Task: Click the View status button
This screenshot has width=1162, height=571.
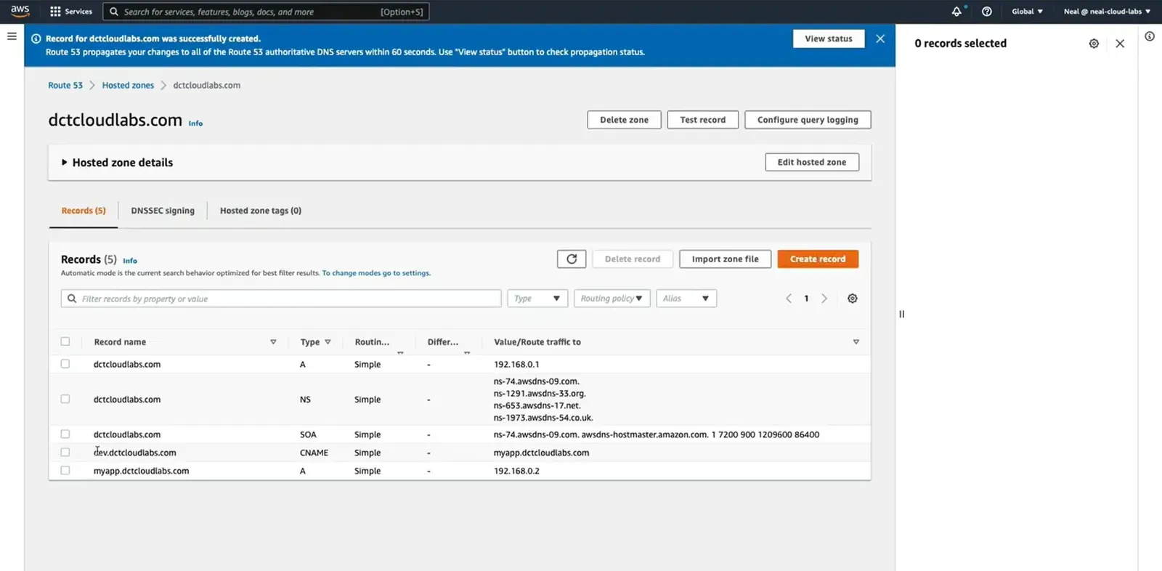Action: coord(829,39)
